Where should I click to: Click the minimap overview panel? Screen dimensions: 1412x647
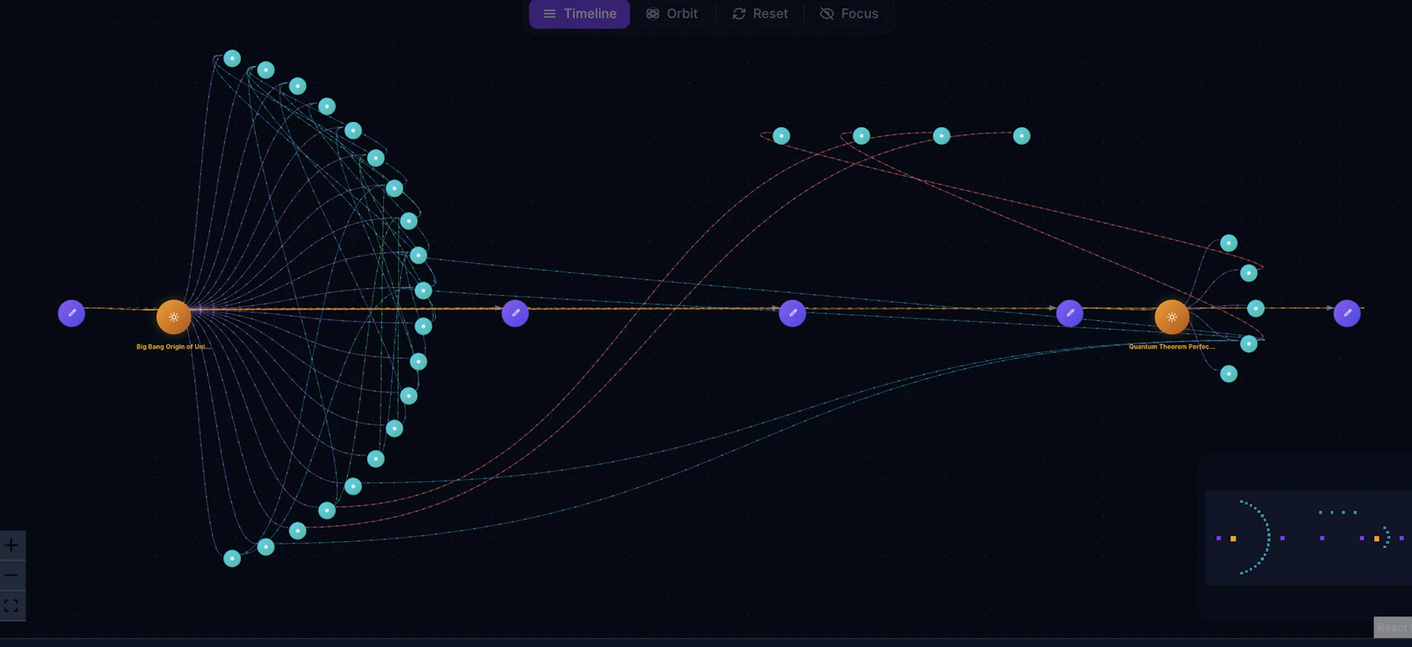[1308, 537]
